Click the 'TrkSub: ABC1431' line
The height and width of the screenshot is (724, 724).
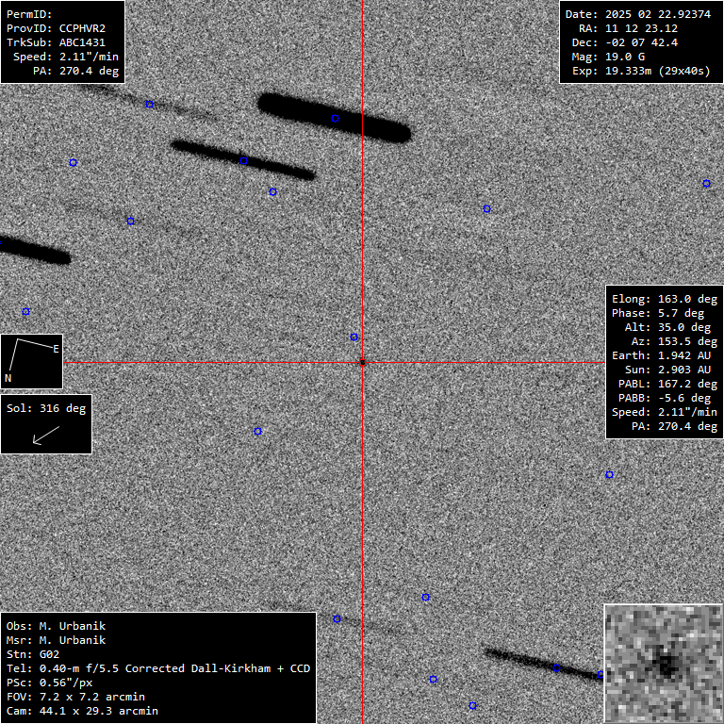tap(56, 42)
